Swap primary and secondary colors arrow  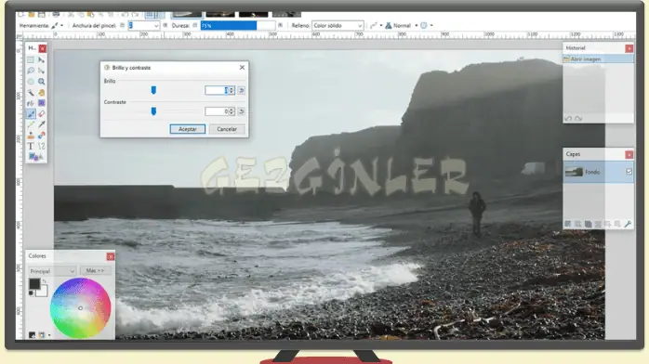[x=45, y=281]
